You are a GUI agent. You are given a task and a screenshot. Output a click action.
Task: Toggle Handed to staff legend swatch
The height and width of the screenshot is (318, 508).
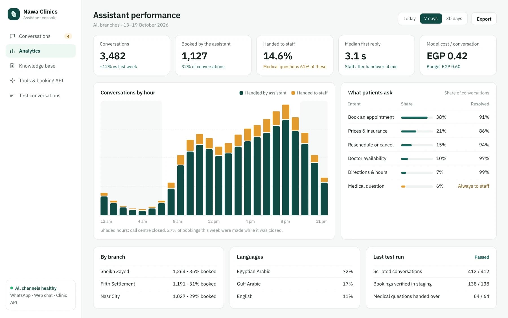pos(293,93)
